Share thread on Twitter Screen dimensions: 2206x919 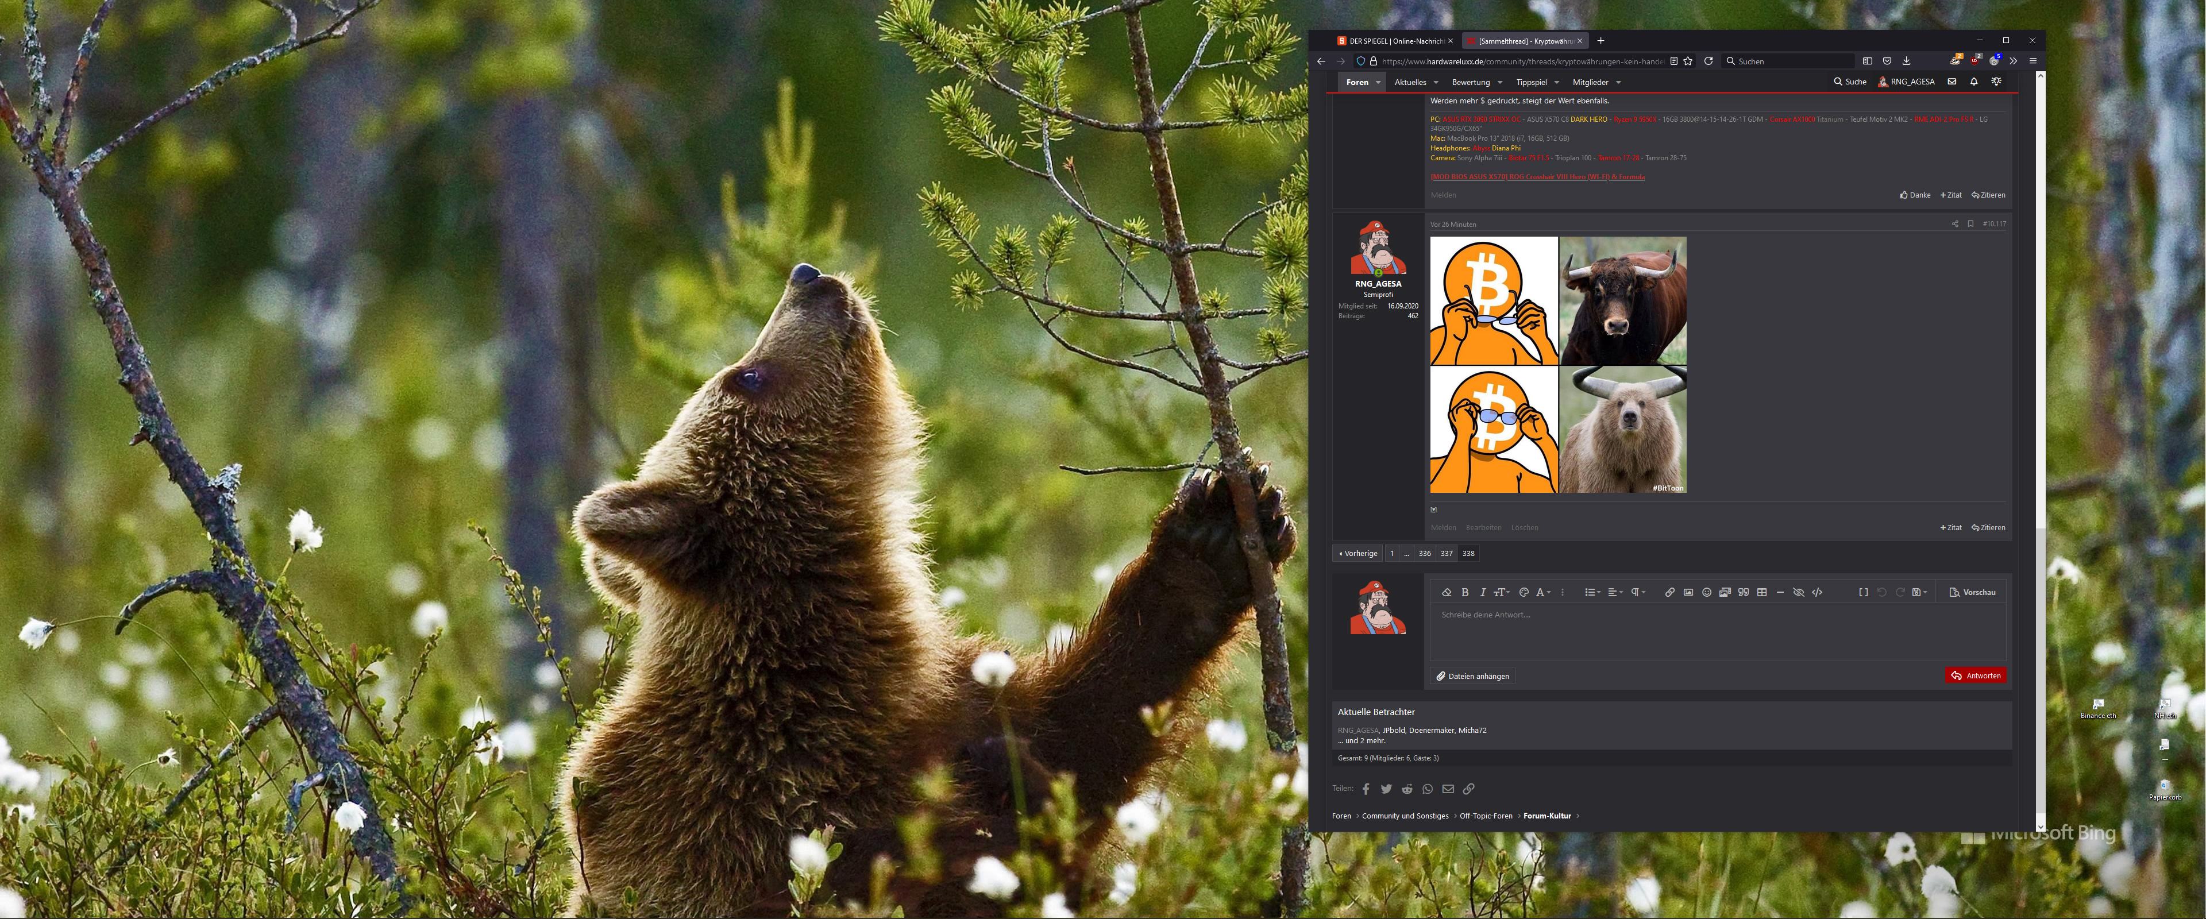click(x=1386, y=789)
